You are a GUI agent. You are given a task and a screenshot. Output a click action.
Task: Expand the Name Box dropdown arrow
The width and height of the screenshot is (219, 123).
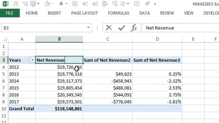[88, 27]
